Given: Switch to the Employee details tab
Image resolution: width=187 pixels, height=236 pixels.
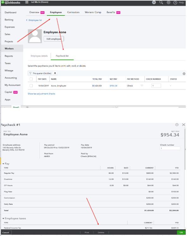Looking at the screenshot, I should pos(39,56).
